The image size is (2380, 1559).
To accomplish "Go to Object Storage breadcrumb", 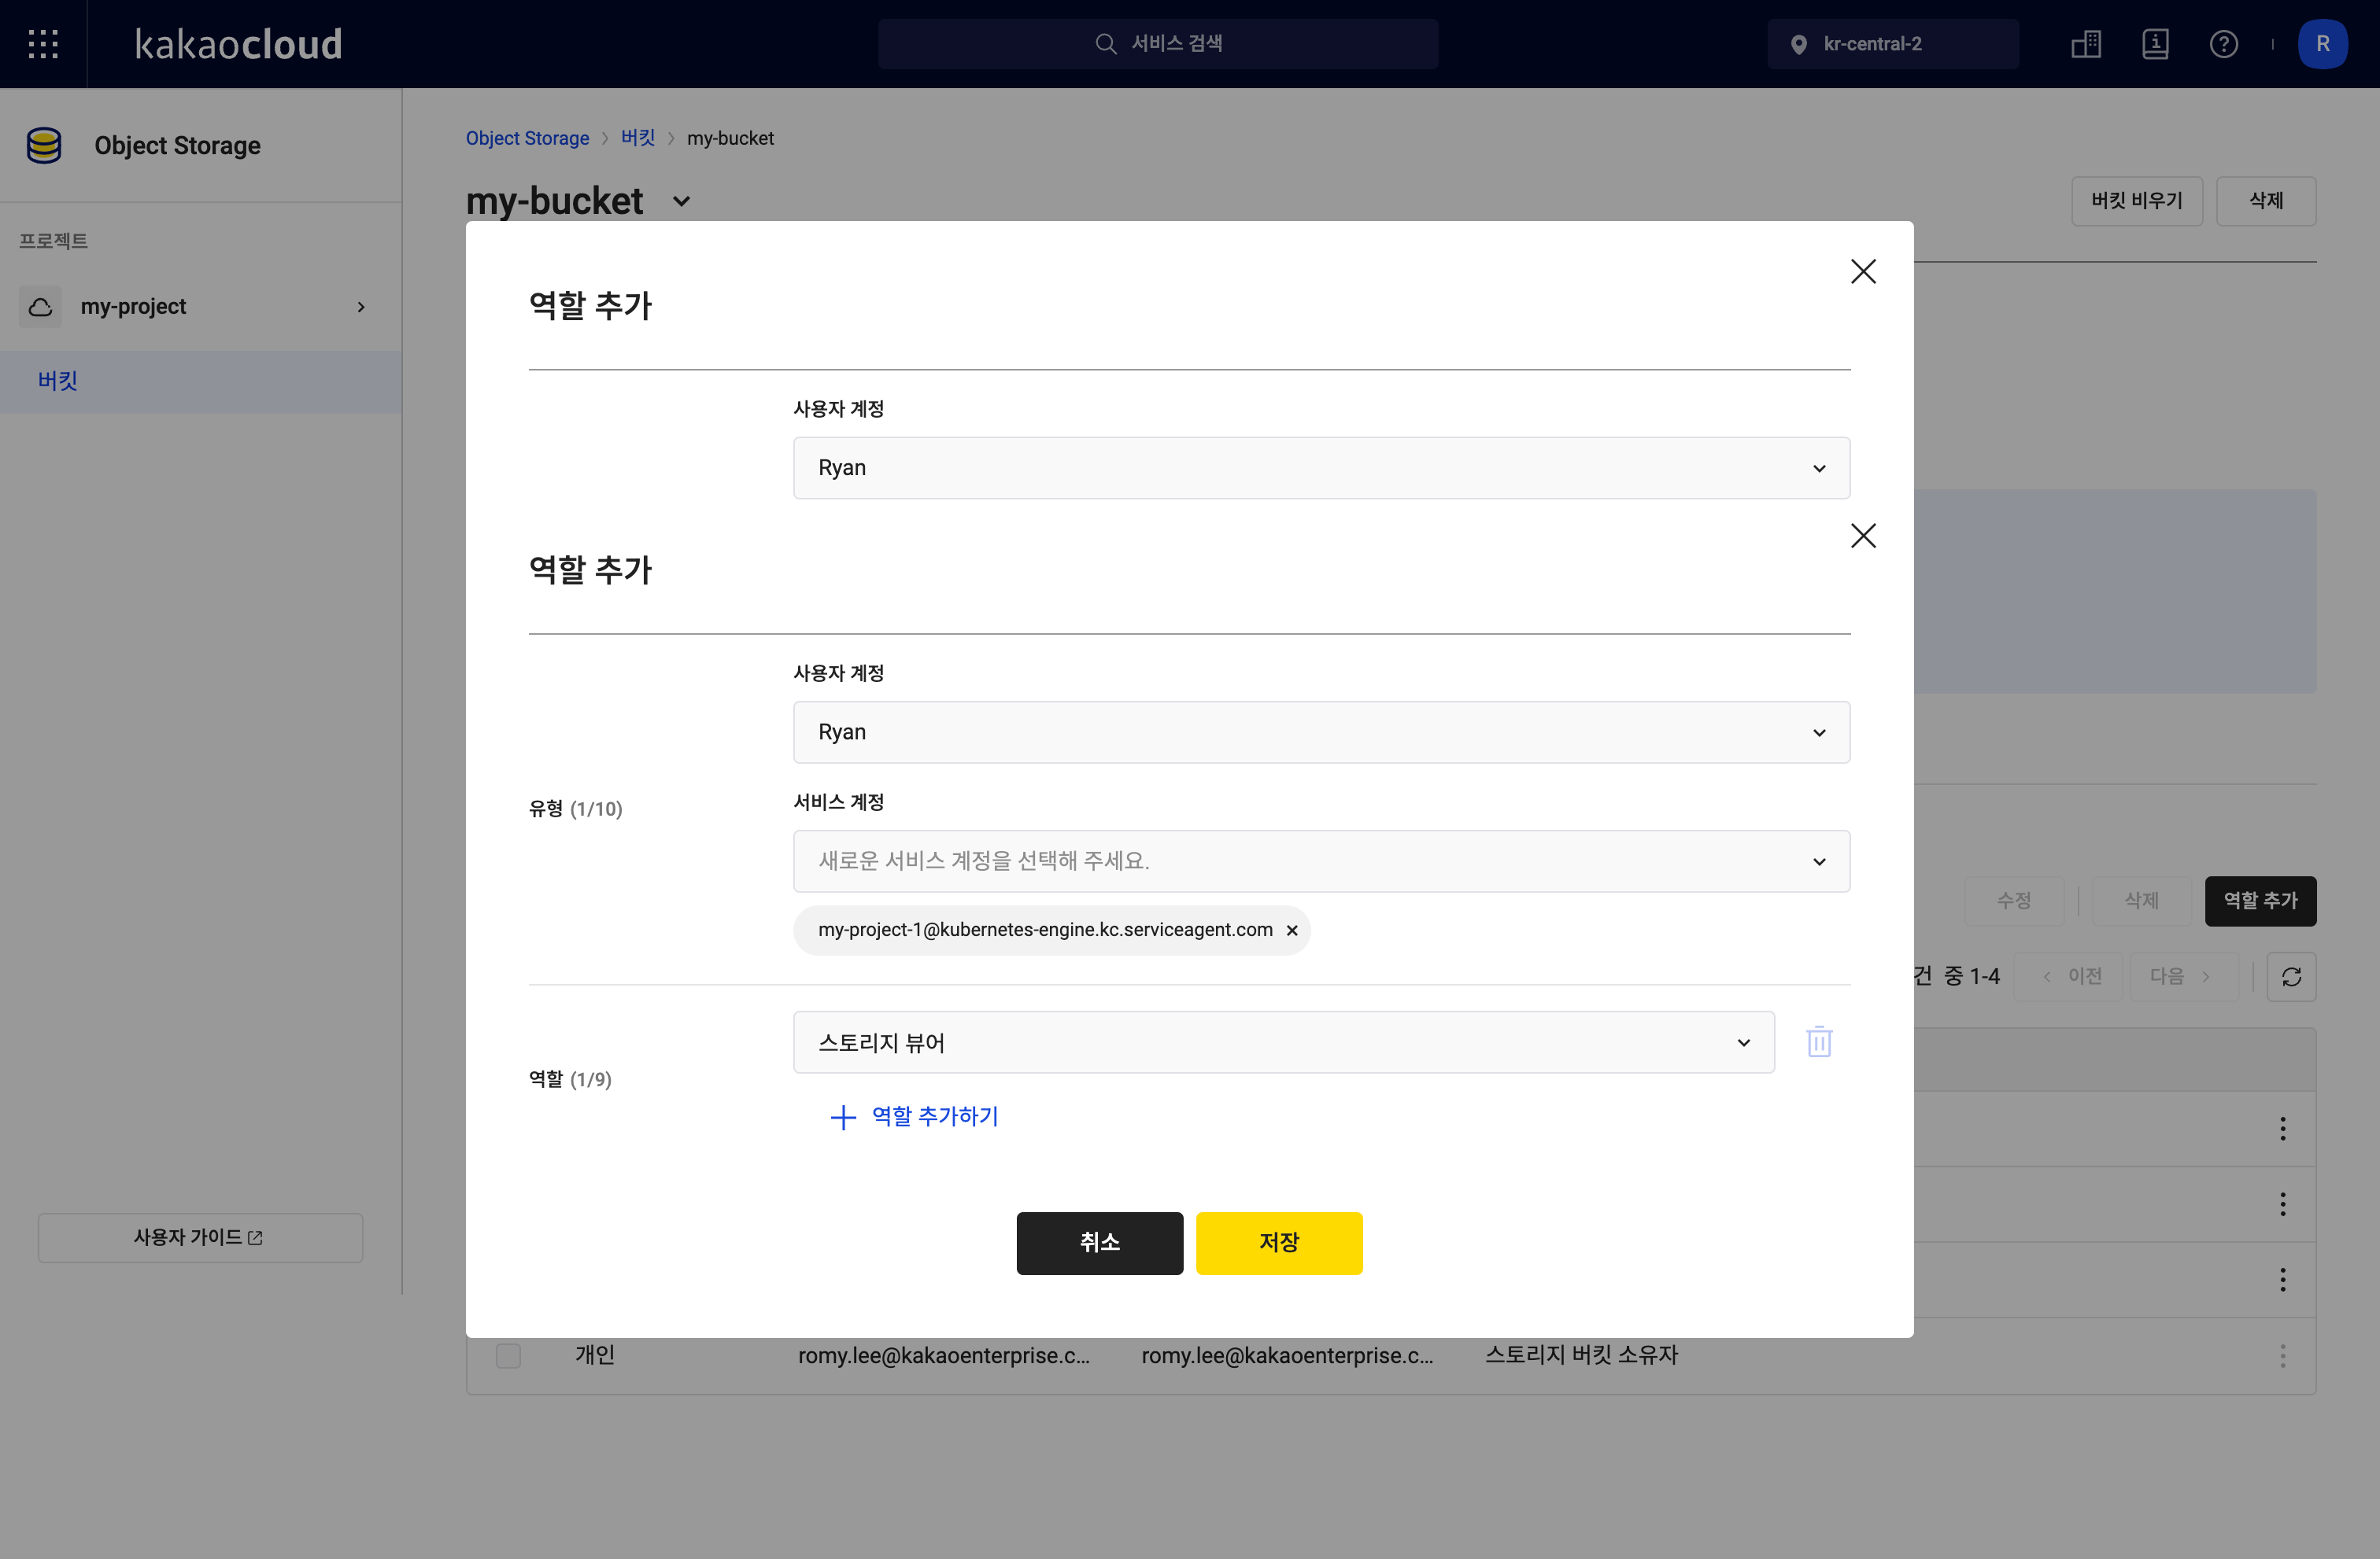I will 527,138.
